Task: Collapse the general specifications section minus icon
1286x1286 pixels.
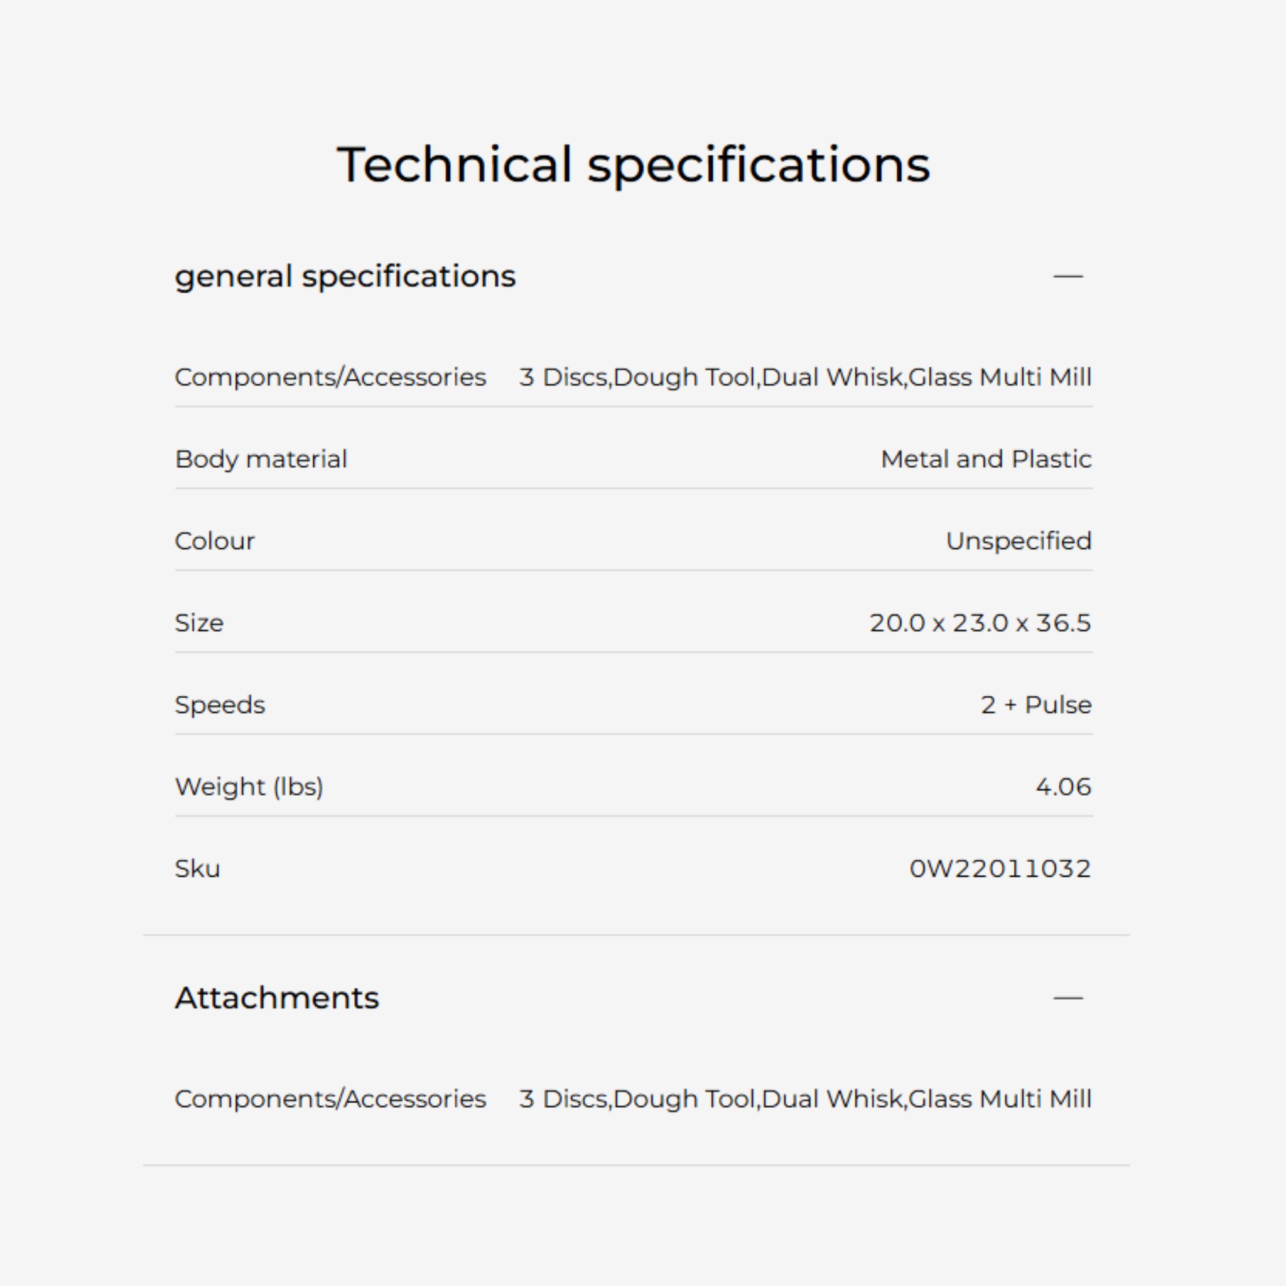Action: (x=1067, y=276)
